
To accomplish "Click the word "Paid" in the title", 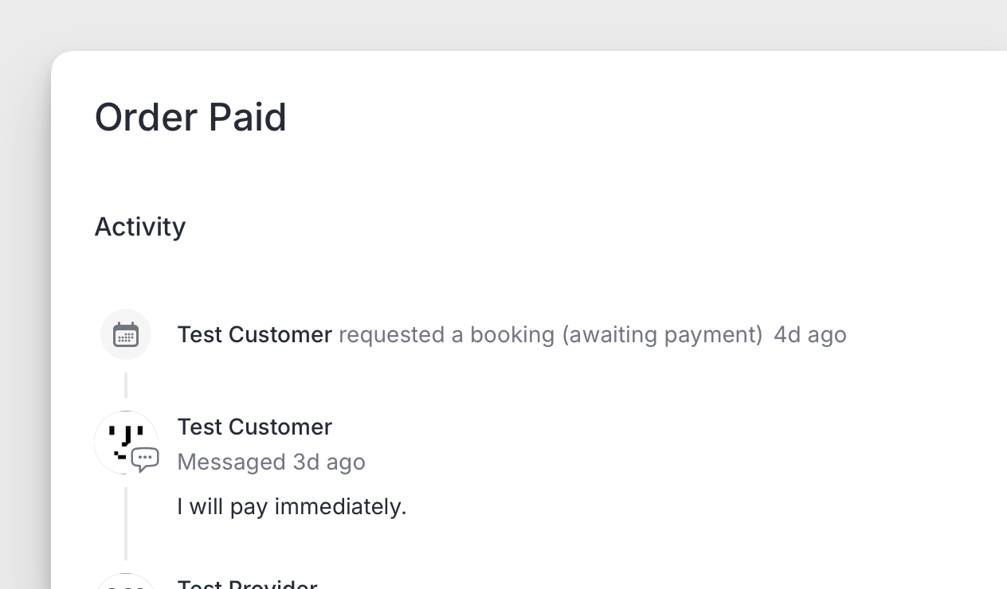I will (x=247, y=117).
